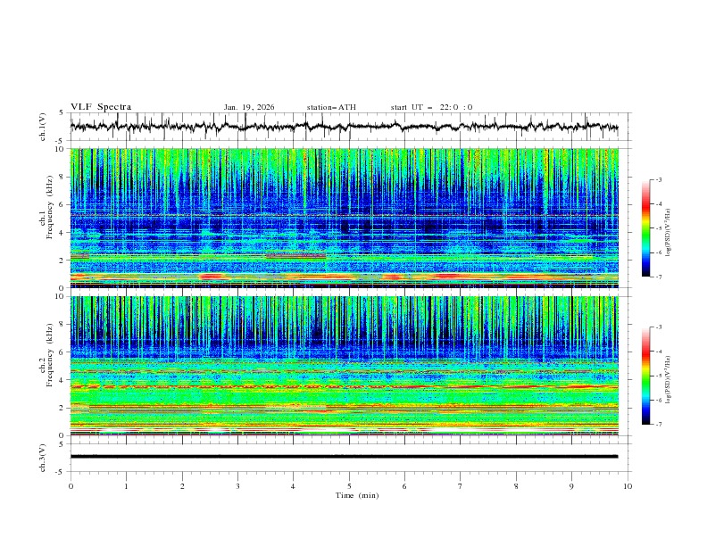Click the ch.2 spectrogram plot
The width and height of the screenshot is (707, 546).
(x=345, y=366)
